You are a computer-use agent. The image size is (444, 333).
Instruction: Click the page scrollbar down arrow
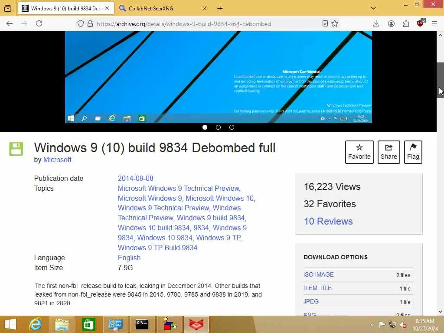(x=440, y=312)
